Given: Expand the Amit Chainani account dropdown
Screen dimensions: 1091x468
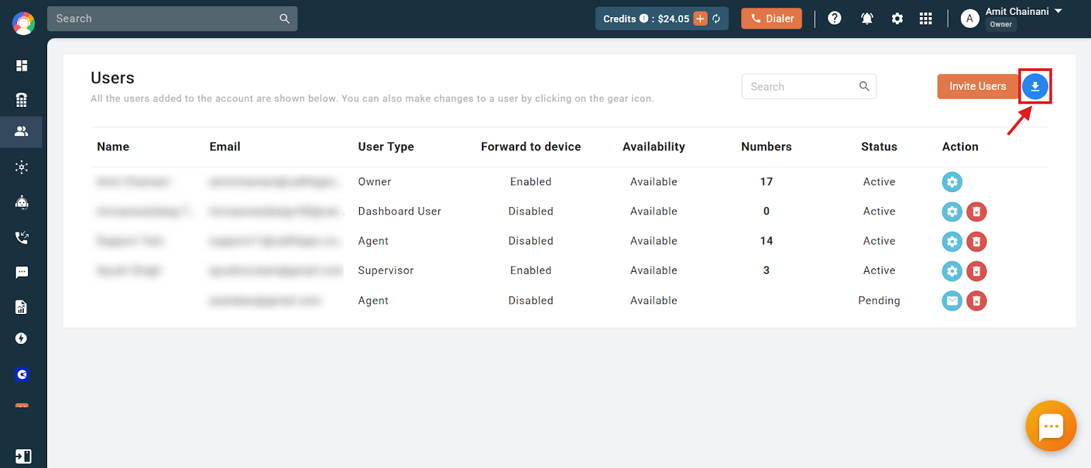Looking at the screenshot, I should coord(1058,12).
